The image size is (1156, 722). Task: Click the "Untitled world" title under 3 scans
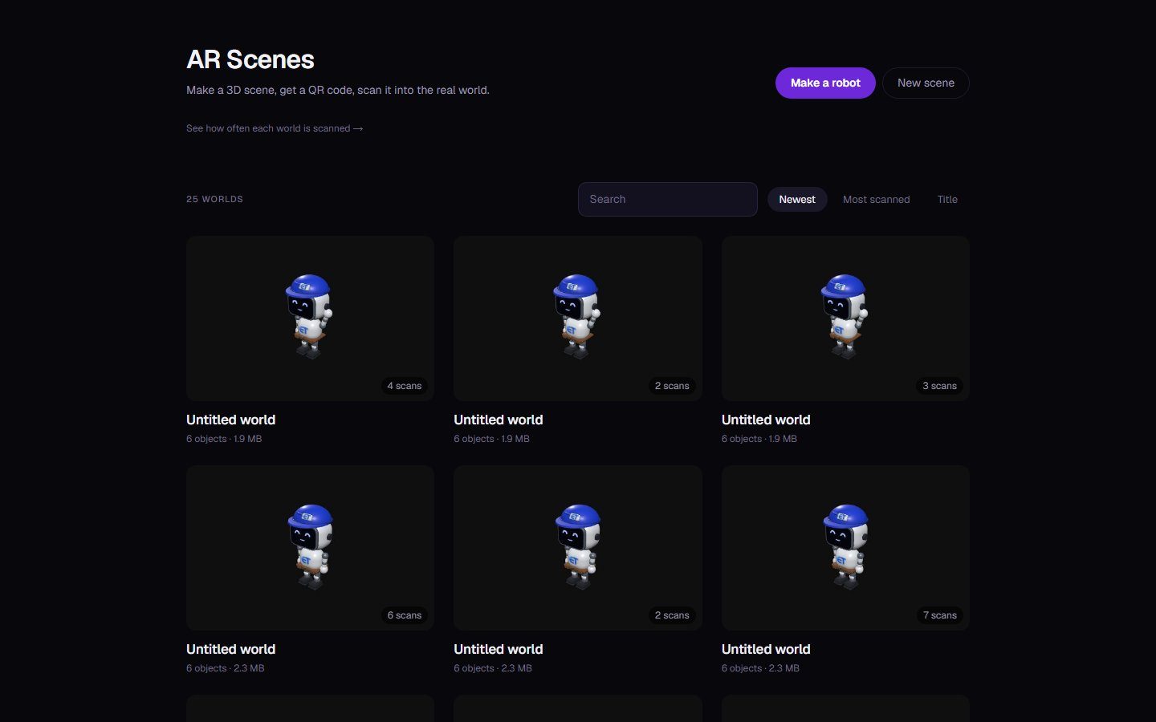tap(766, 420)
